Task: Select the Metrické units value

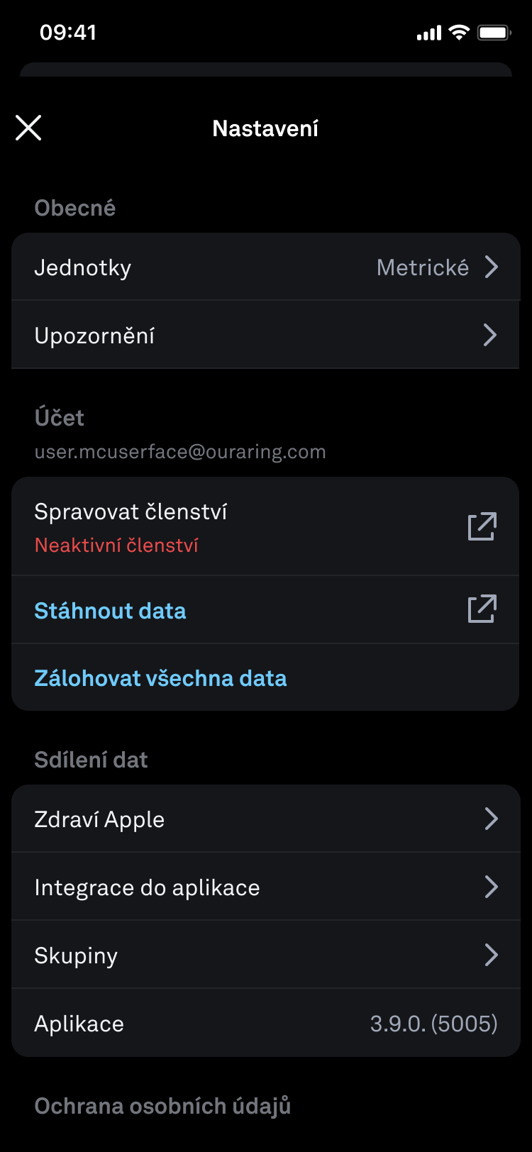Action: 423,267
